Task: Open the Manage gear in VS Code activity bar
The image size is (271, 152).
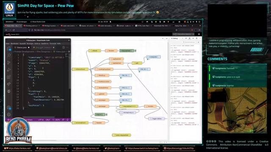Action: pyautogui.click(x=9, y=114)
